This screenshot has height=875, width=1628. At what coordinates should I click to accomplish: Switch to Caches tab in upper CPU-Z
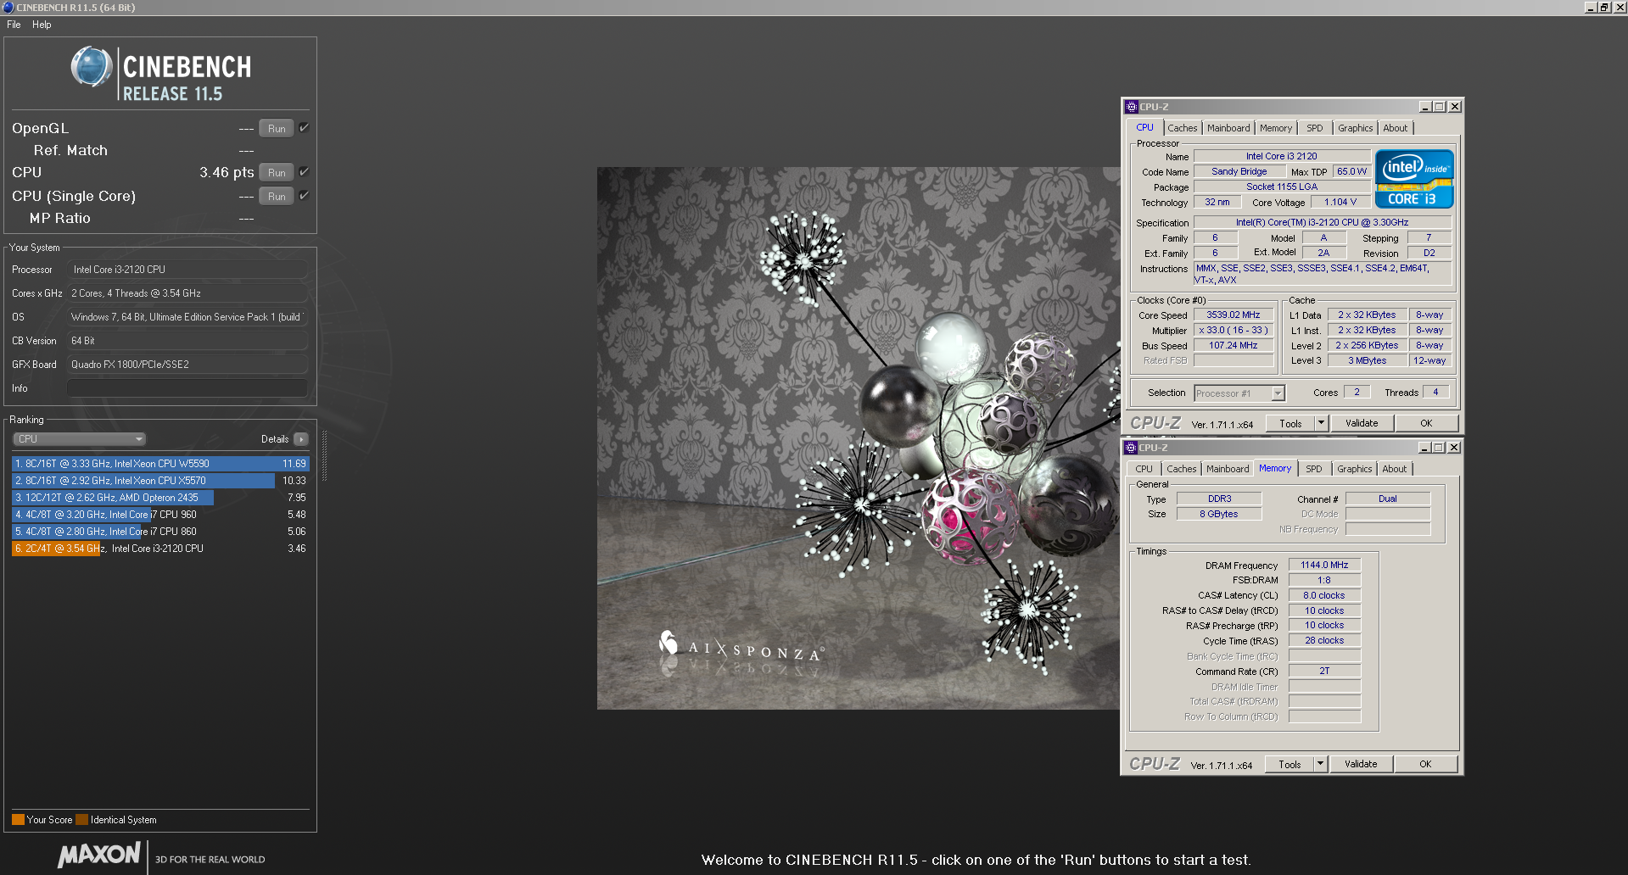pos(1183,128)
